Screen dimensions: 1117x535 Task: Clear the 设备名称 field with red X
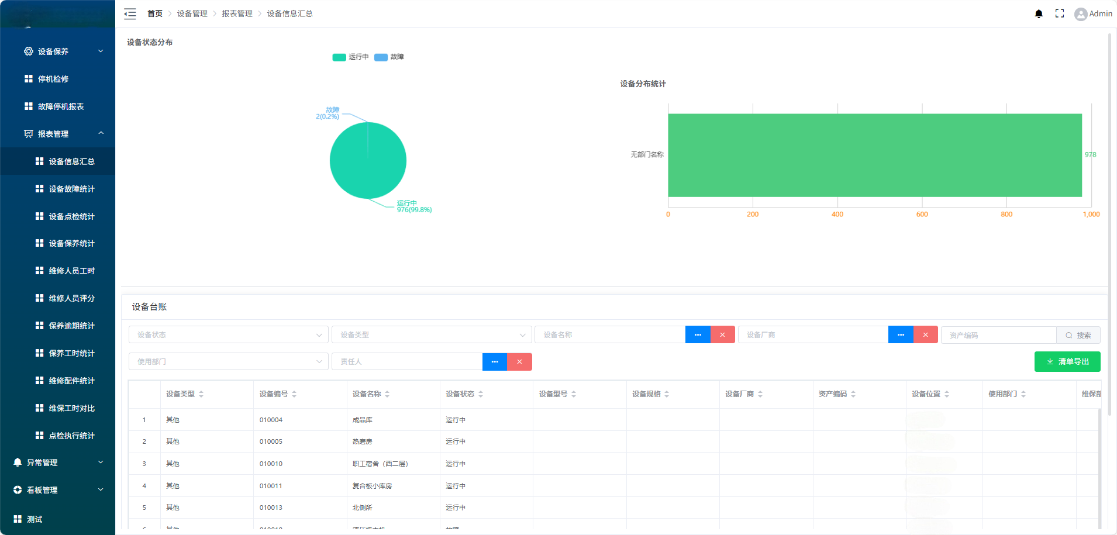(x=722, y=335)
